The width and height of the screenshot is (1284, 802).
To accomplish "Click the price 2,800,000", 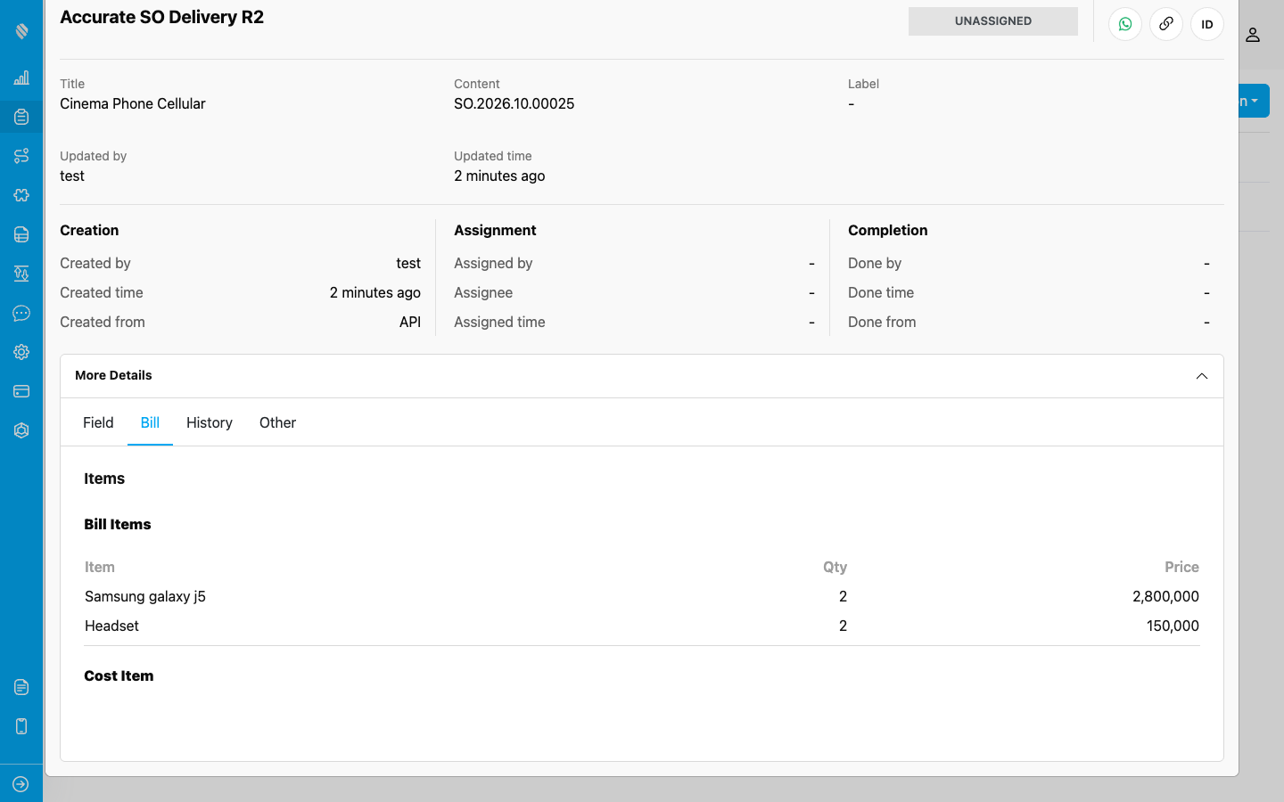I will coord(1165,596).
